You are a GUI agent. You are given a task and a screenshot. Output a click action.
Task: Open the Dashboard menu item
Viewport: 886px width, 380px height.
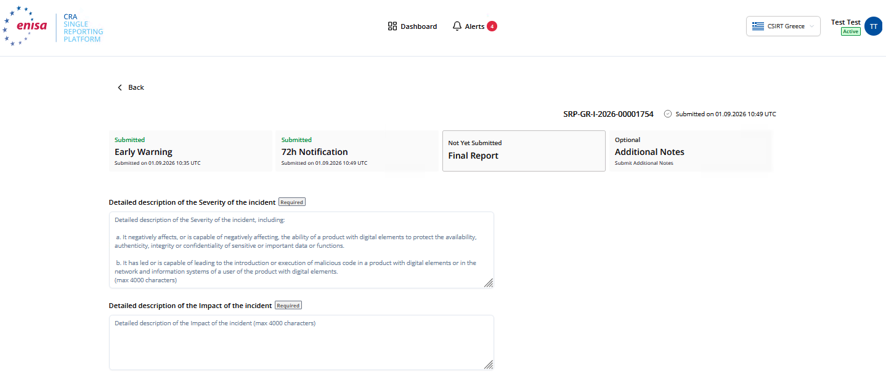[412, 26]
